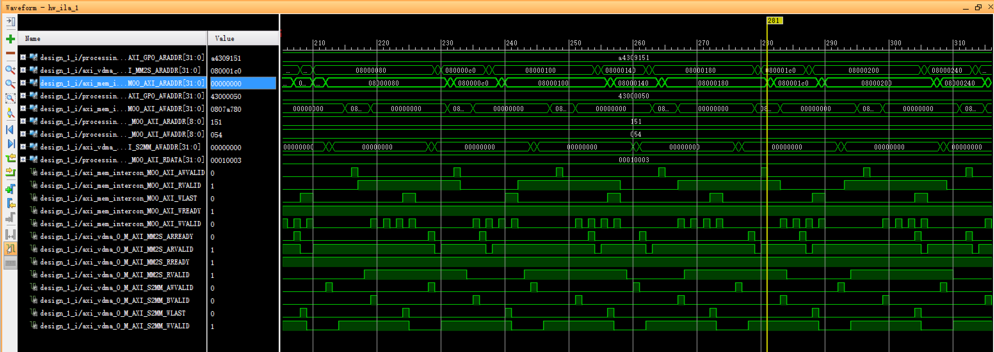This screenshot has width=994, height=352.
Task: Select the axi_mem_intercon_M00_AXI_WREADY signal
Action: coord(120,211)
